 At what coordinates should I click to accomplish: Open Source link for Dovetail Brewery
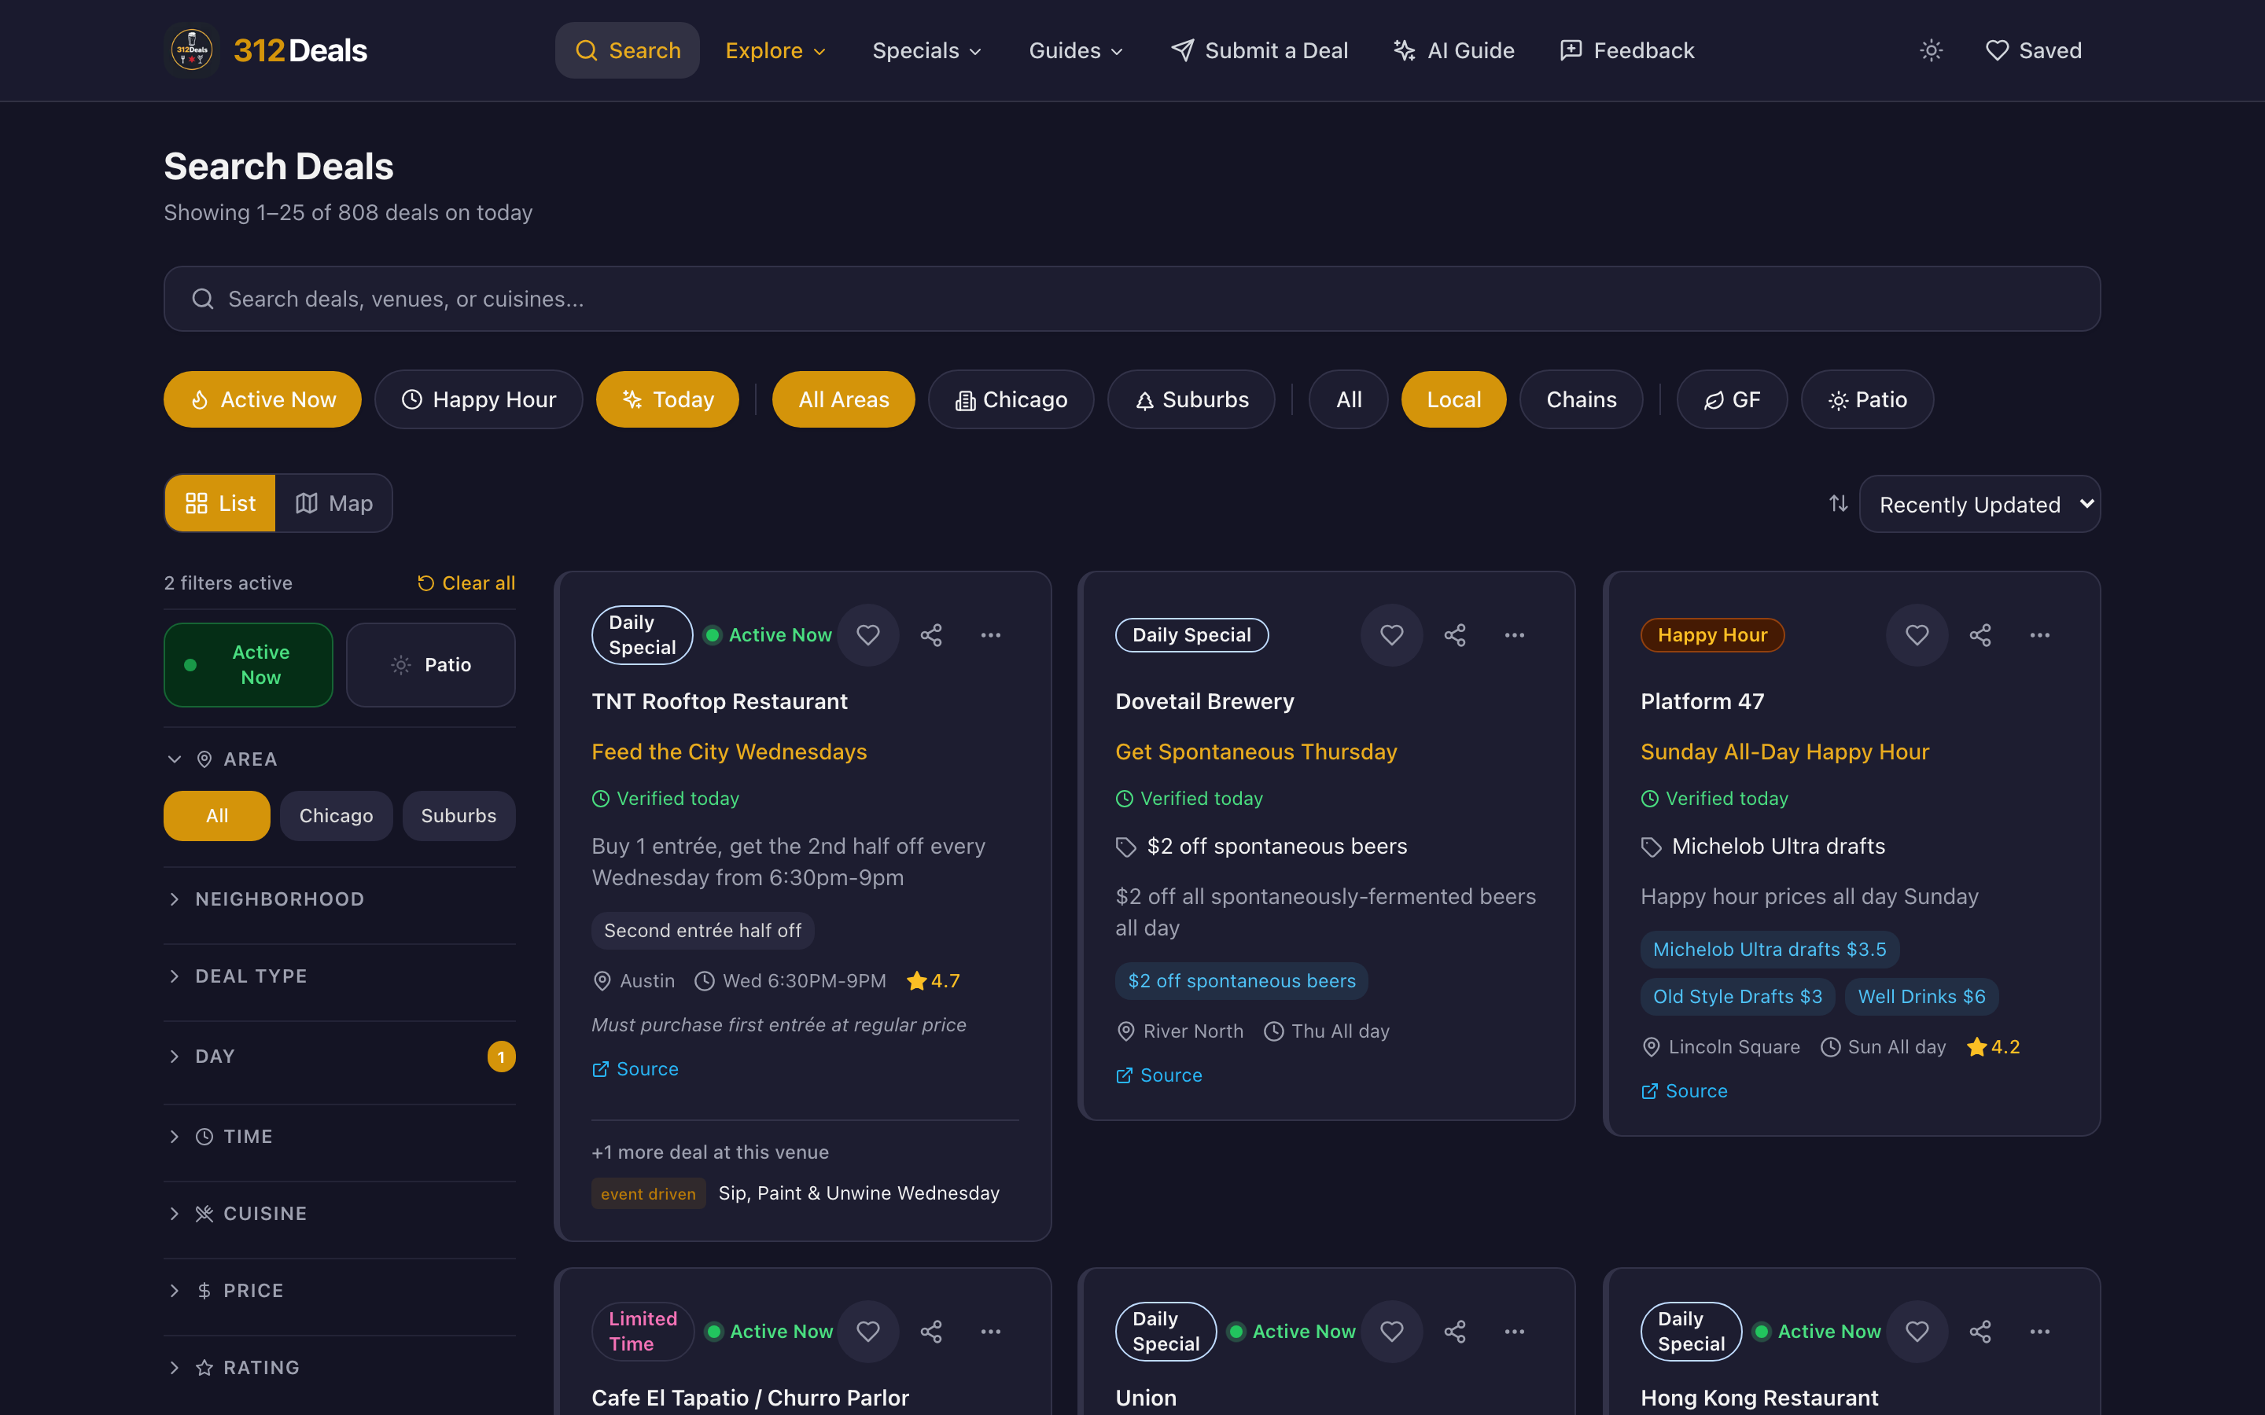1158,1075
